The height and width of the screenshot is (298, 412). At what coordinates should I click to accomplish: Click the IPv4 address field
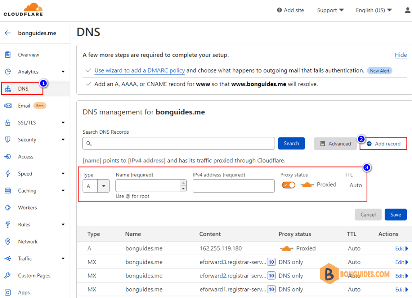pos(234,186)
